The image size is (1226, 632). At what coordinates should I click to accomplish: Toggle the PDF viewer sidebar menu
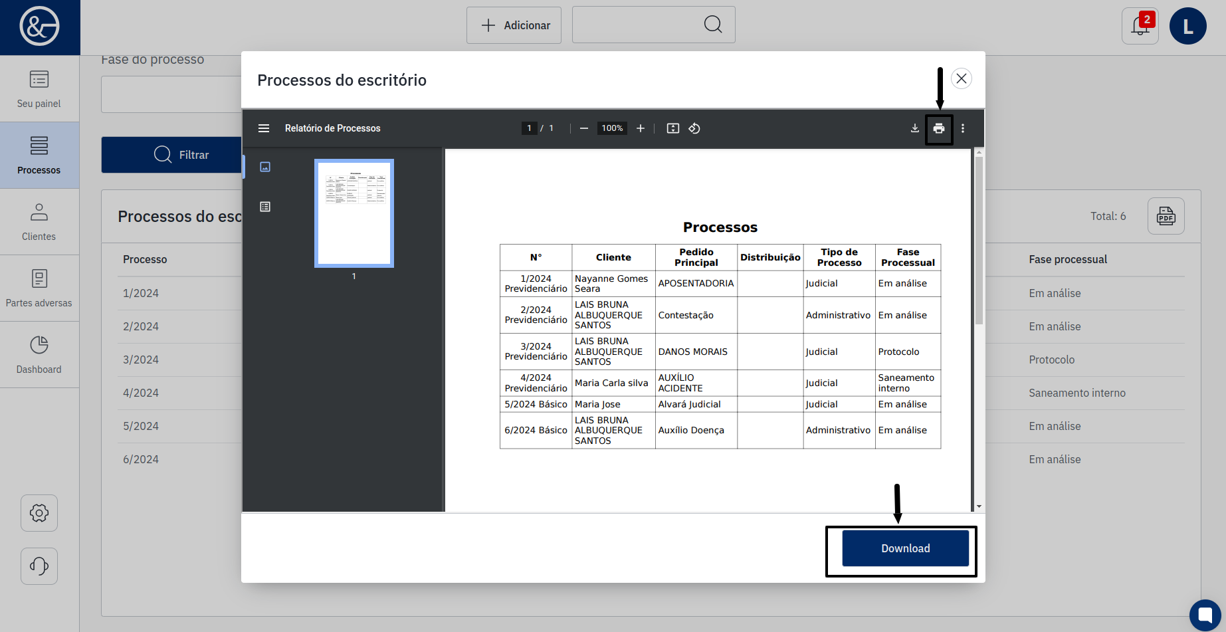tap(264, 128)
